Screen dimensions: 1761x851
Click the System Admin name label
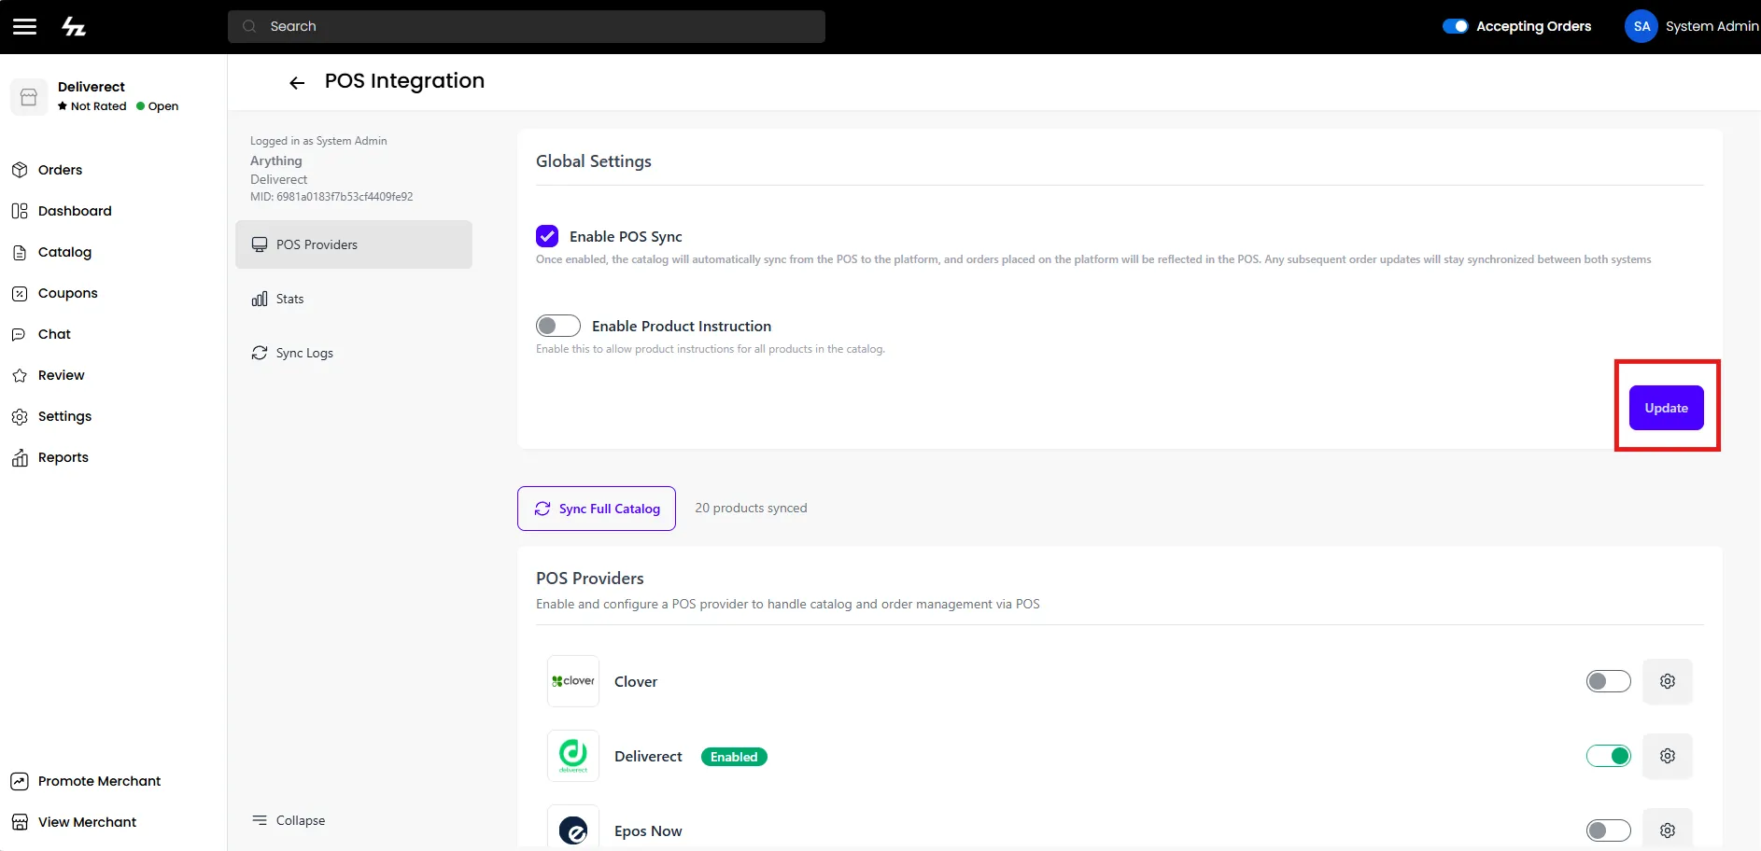pyautogui.click(x=1712, y=26)
